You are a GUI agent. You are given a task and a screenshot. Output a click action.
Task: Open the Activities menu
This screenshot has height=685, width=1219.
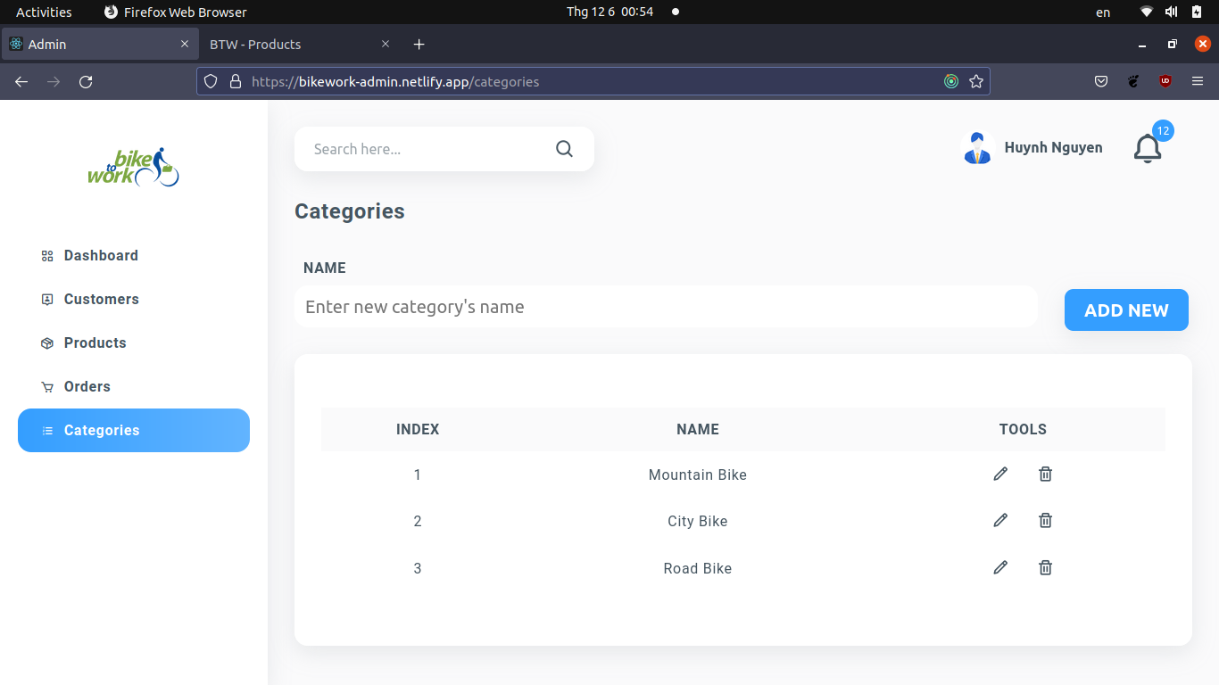tap(44, 12)
